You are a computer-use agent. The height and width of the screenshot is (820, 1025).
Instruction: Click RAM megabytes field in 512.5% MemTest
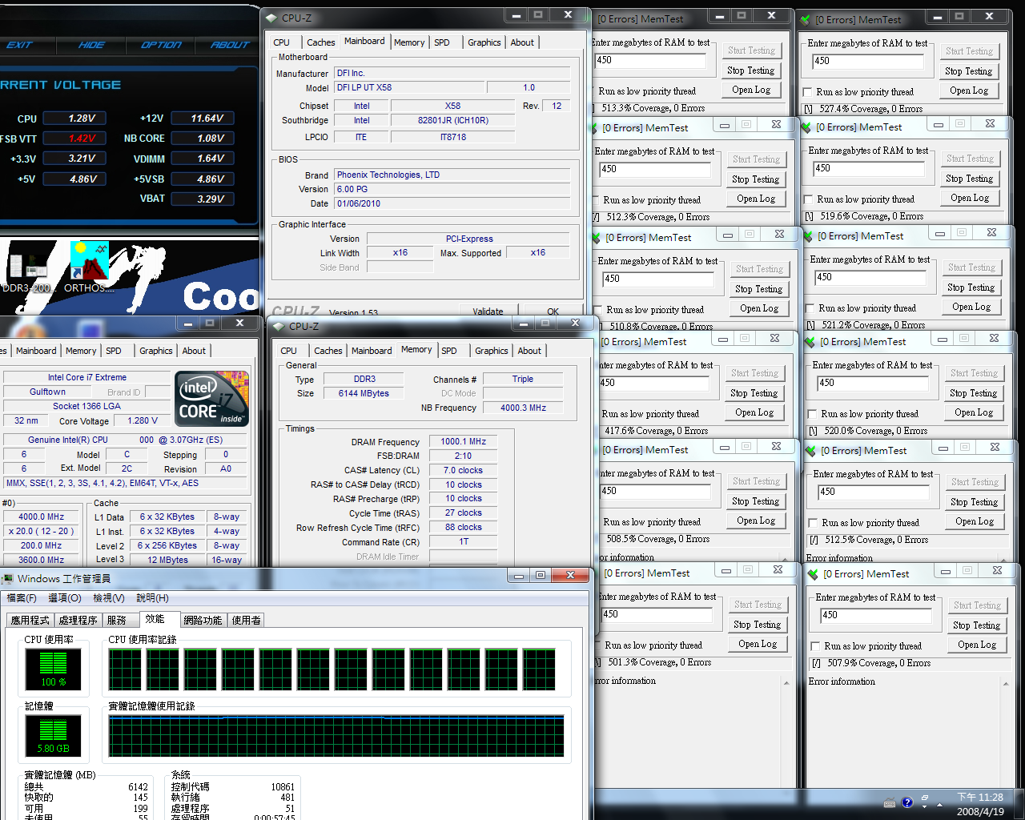[x=874, y=492]
